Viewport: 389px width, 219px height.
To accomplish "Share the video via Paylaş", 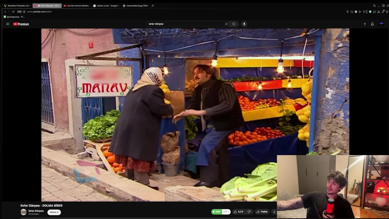I will [x=262, y=212].
